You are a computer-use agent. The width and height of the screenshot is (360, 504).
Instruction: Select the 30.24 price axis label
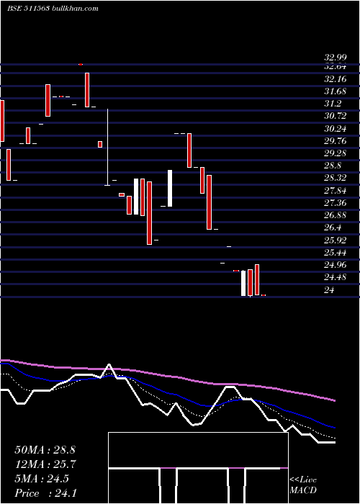tap(336, 129)
